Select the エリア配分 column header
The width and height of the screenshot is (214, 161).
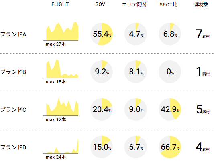click(x=135, y=5)
